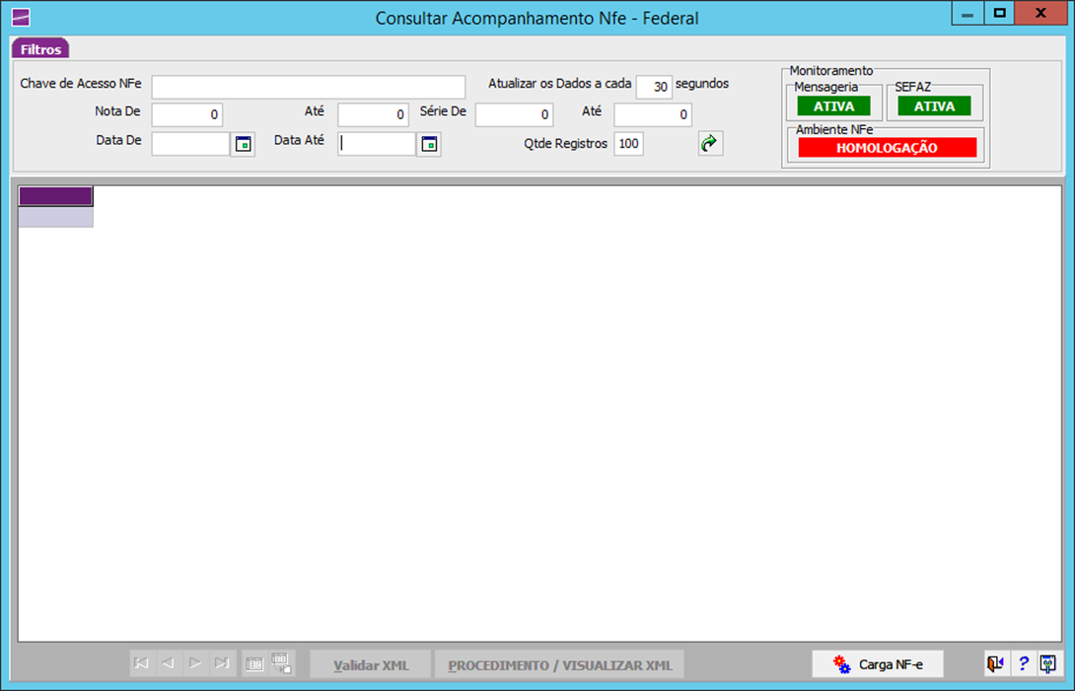
Task: Click the Data Até date field
Action: (377, 144)
